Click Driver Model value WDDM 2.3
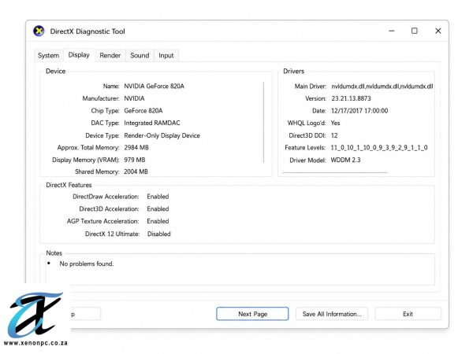This screenshot has height=354, width=473. tap(346, 160)
